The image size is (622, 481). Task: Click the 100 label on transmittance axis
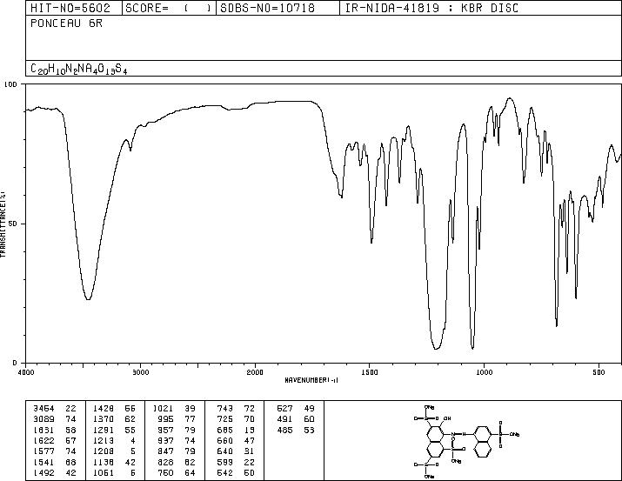pos(10,84)
